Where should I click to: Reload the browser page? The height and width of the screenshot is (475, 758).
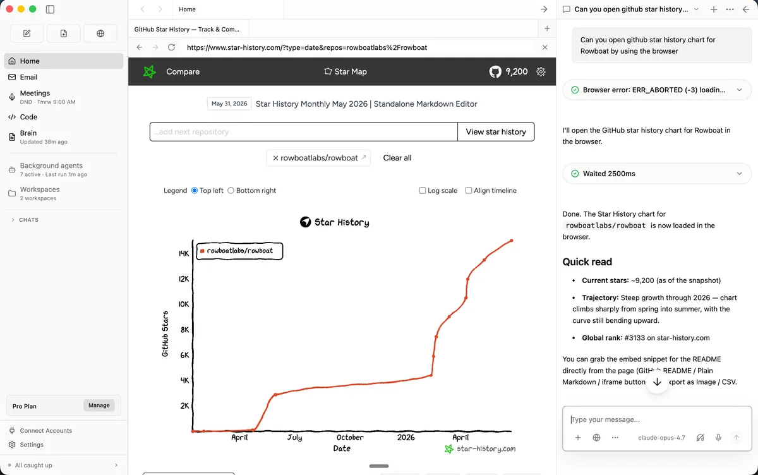coord(171,47)
